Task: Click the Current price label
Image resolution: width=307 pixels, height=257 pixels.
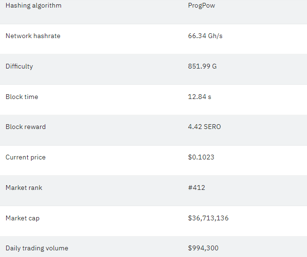Action: pos(25,158)
